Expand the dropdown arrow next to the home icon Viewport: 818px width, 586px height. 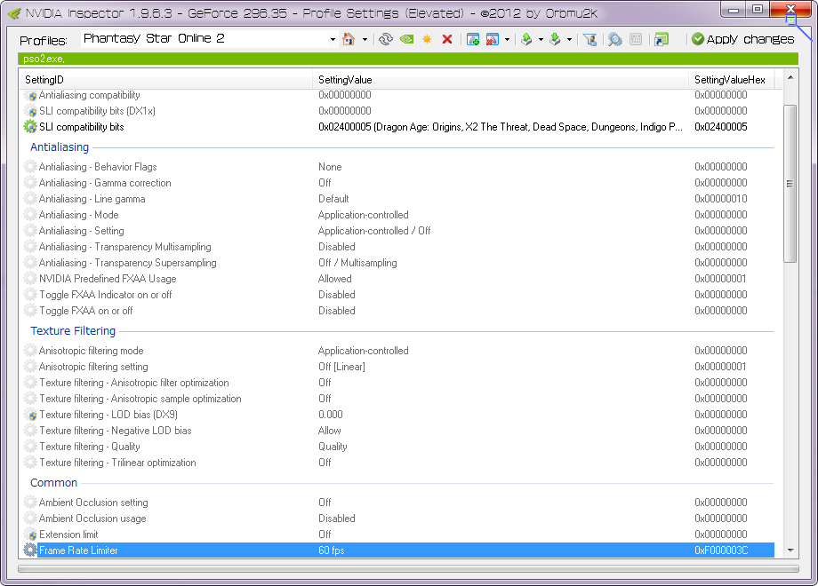click(x=365, y=39)
